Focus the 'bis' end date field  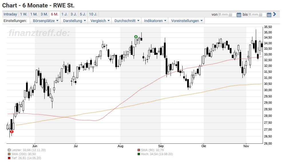(257, 15)
